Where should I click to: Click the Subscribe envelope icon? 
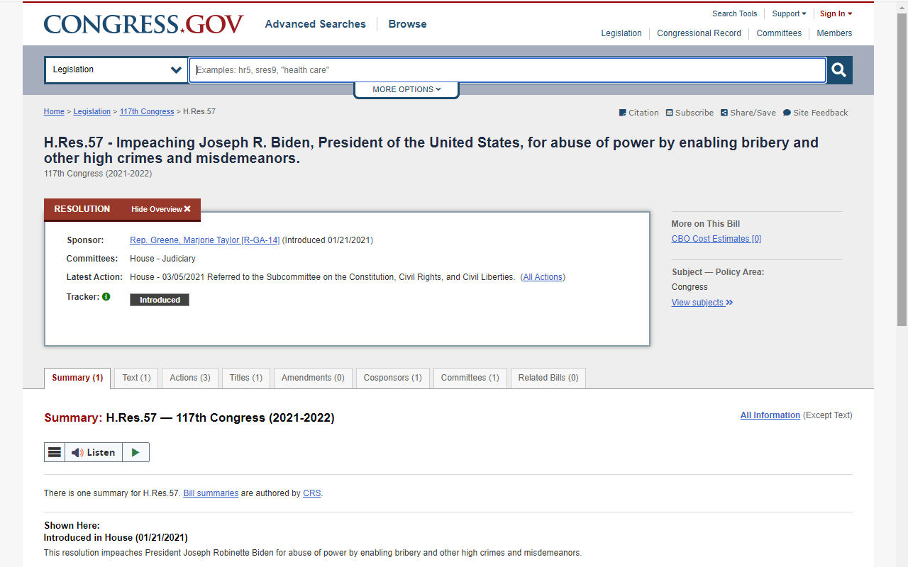(x=670, y=113)
